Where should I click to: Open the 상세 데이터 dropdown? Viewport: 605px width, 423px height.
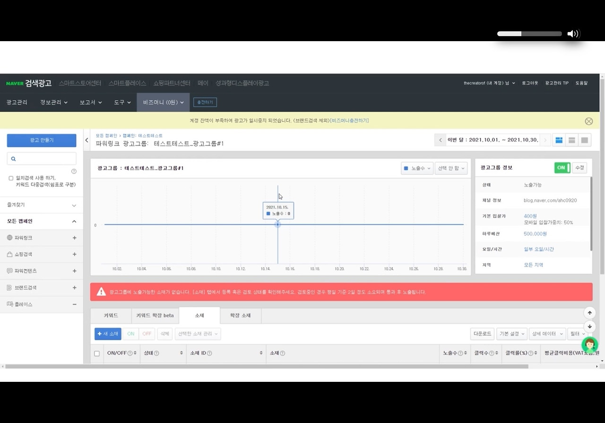tap(547, 334)
